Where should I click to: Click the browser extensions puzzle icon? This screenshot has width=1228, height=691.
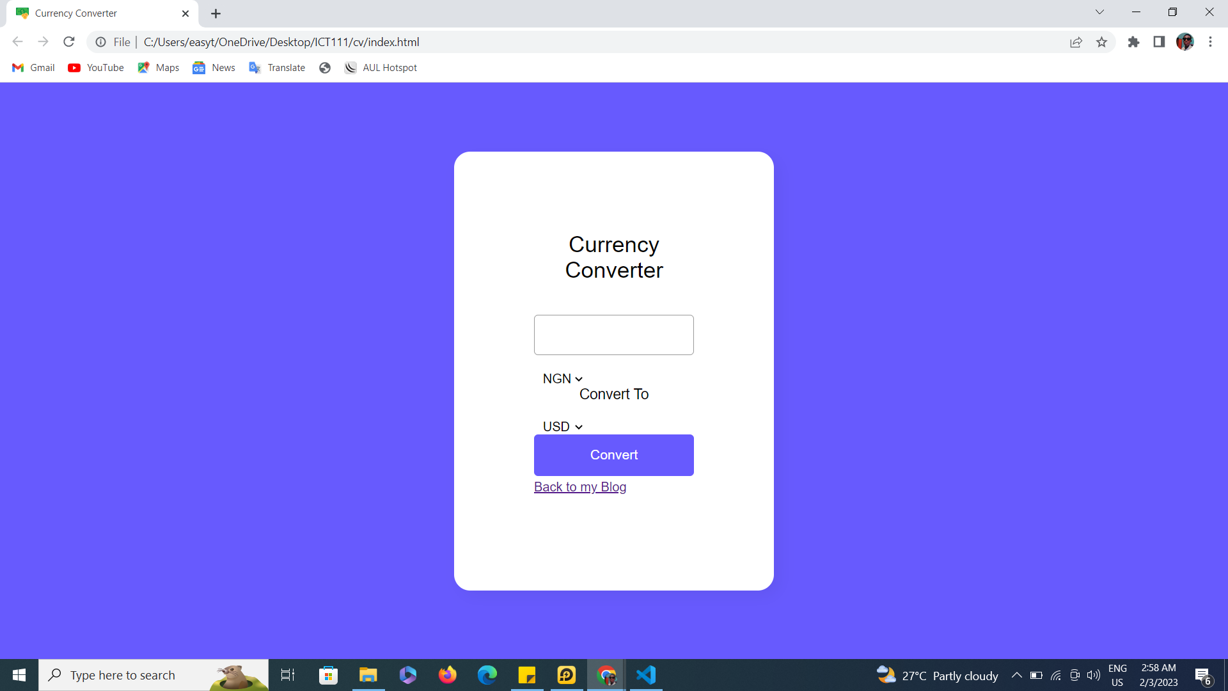point(1133,42)
